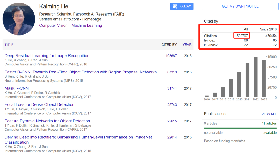The width and height of the screenshot is (280, 154).
Task: Open Feature Pyramid Networks paper
Action: coord(47,121)
